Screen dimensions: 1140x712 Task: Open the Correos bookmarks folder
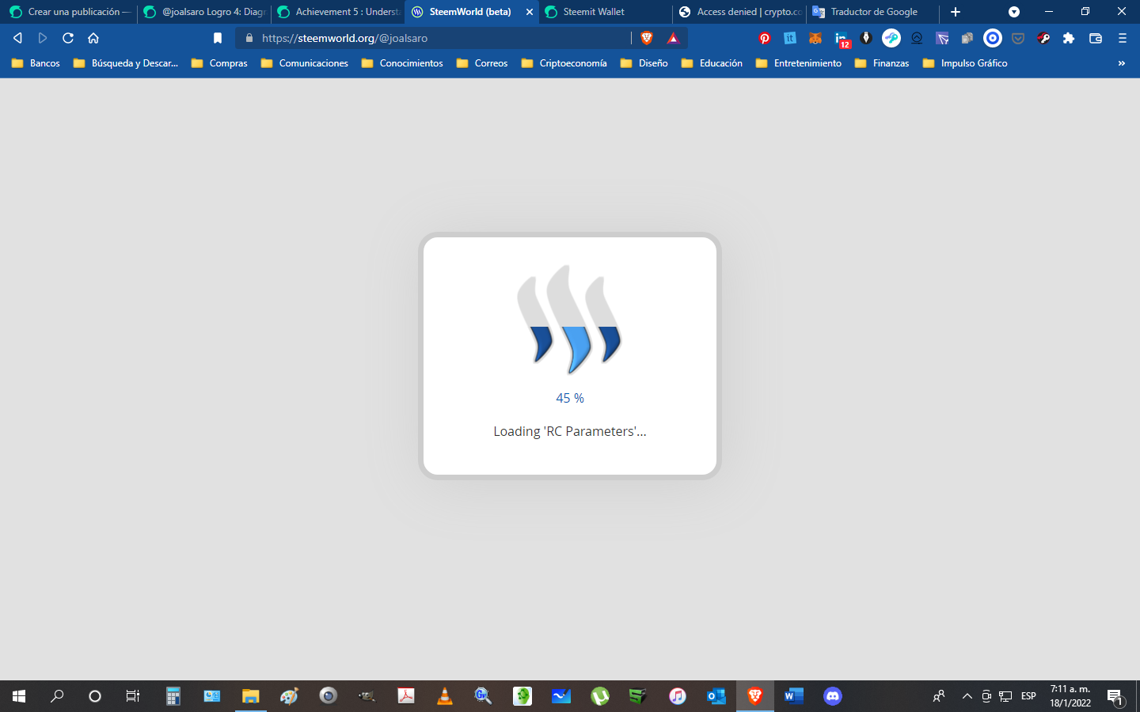482,63
